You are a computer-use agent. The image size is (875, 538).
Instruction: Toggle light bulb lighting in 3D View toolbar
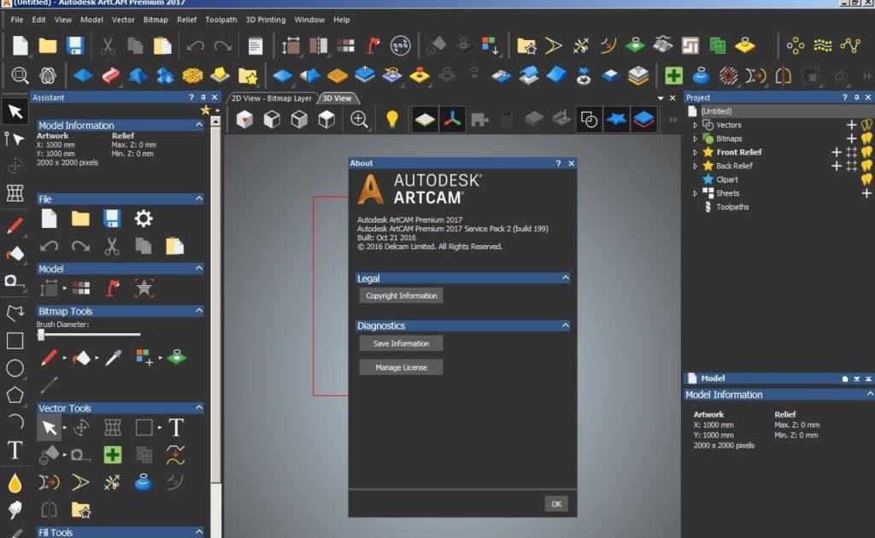[x=392, y=120]
